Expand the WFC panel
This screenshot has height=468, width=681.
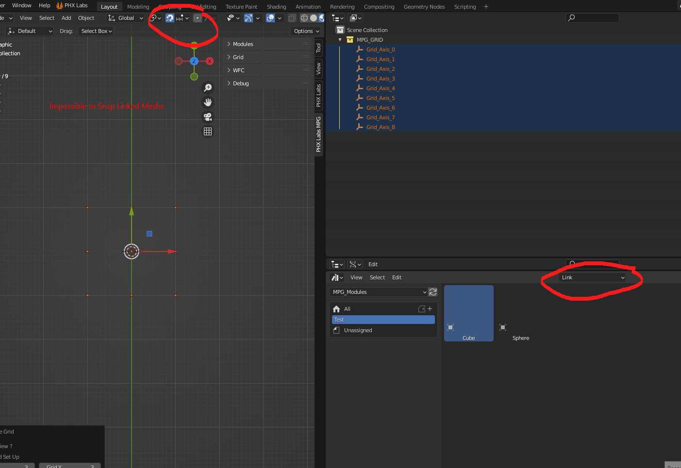[239, 70]
